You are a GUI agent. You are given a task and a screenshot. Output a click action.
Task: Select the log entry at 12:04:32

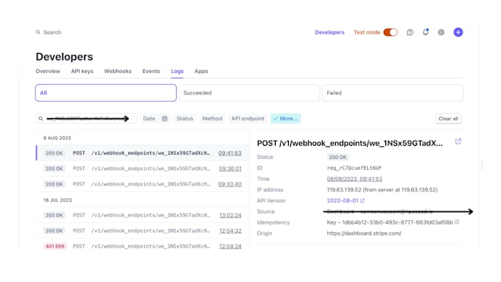pos(142,231)
